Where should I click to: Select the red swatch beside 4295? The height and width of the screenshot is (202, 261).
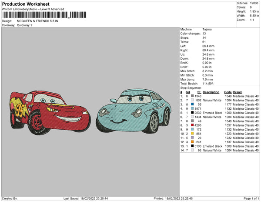192,125
